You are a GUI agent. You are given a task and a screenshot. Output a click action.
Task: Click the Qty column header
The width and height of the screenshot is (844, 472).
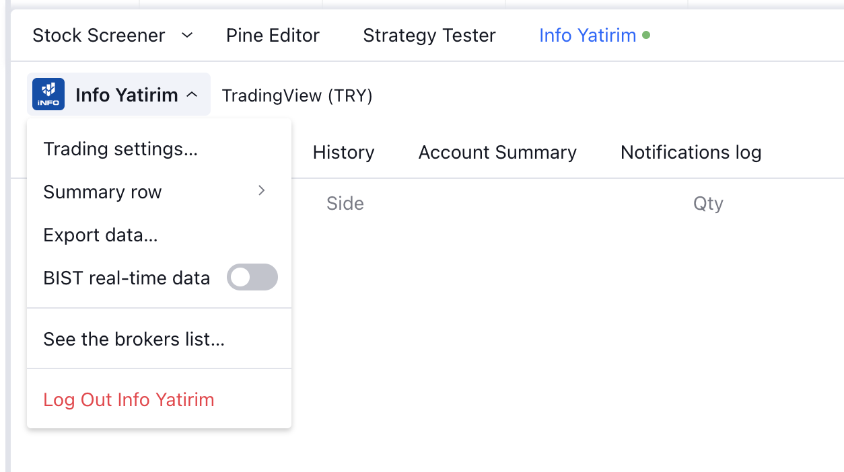tap(708, 204)
